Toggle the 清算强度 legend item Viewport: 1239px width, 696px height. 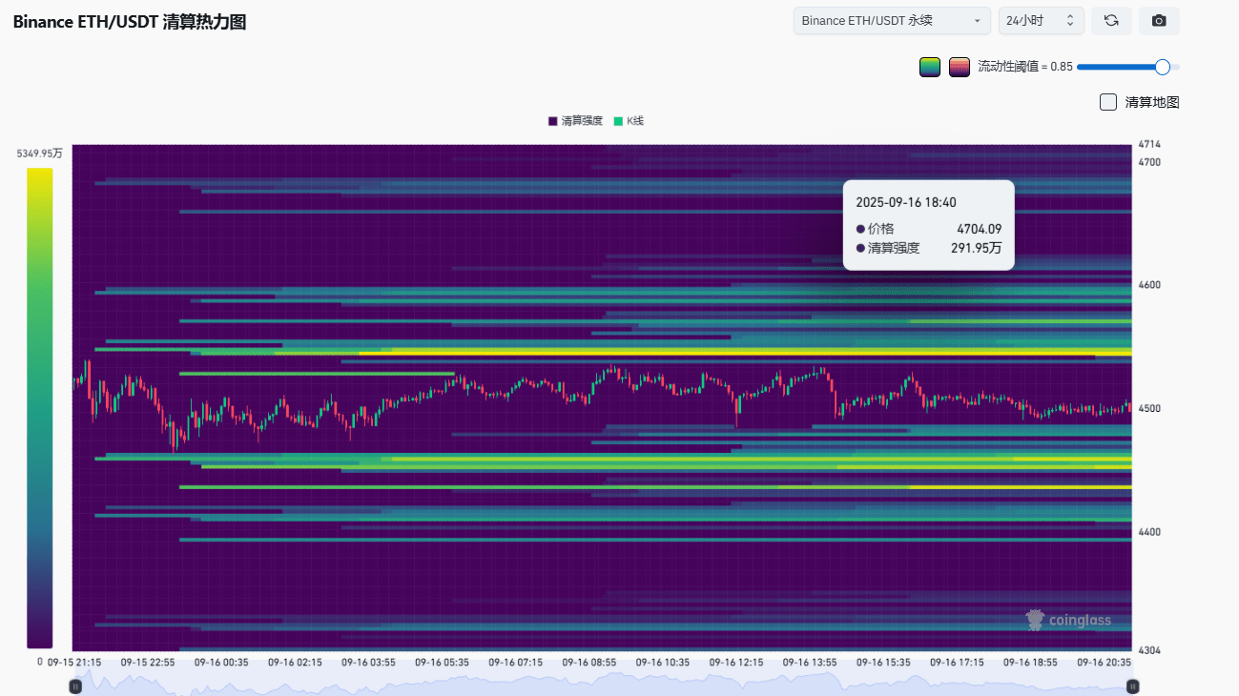point(575,121)
